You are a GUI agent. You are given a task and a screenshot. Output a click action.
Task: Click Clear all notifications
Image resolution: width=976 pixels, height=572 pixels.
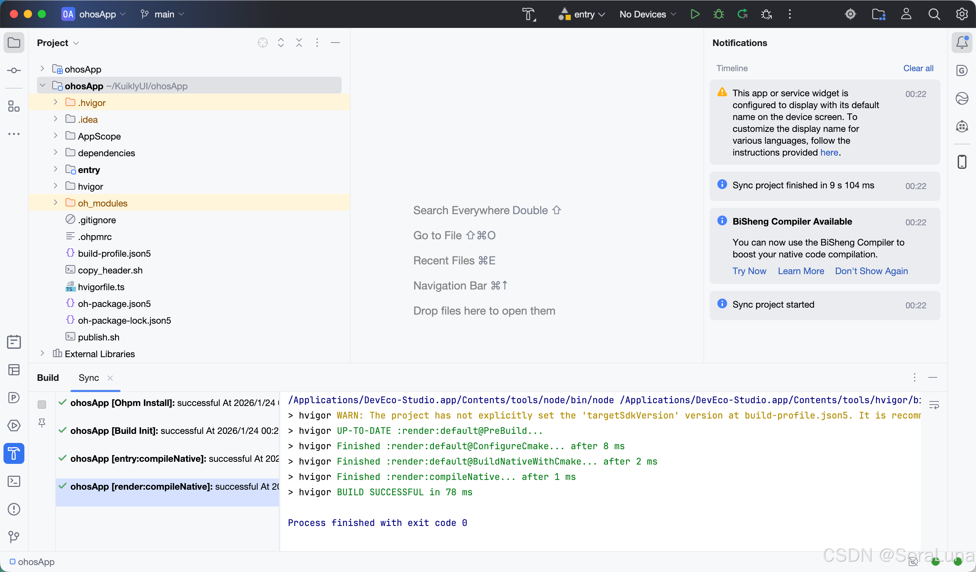(918, 68)
